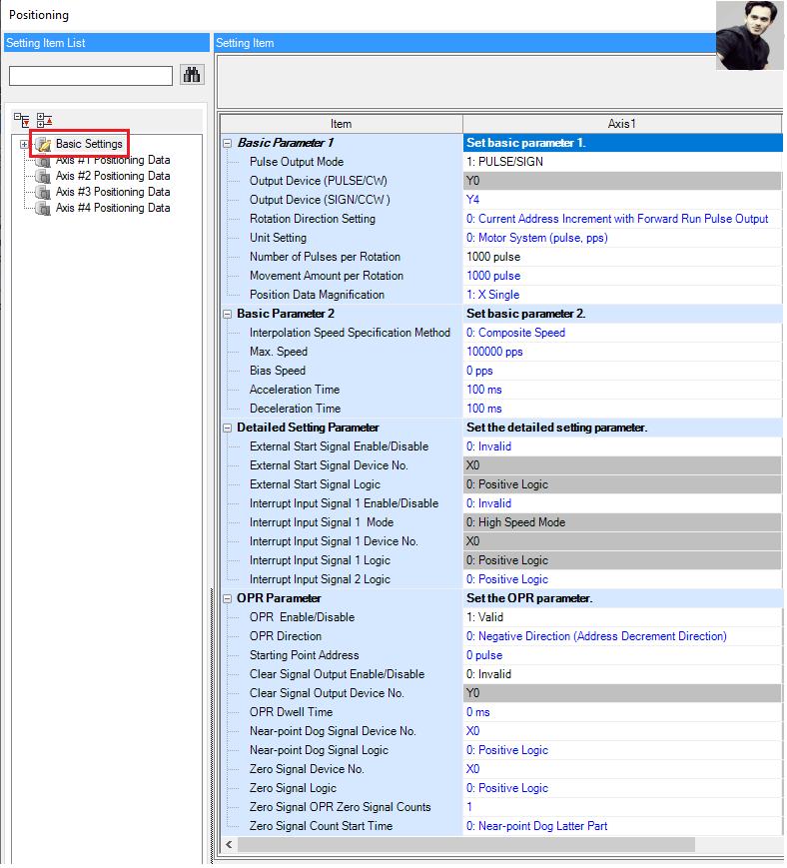Collapse the Basic Parameter 2 section
The width and height of the screenshot is (787, 868).
click(x=227, y=315)
